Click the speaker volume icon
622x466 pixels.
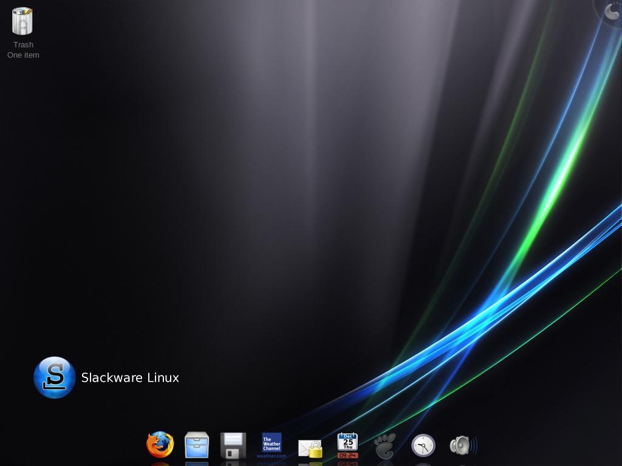(463, 445)
